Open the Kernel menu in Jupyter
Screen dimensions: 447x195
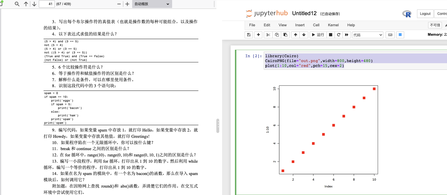(x=333, y=25)
